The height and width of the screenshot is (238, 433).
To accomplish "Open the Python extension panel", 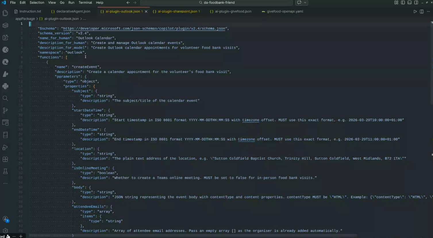I will click(5, 86).
